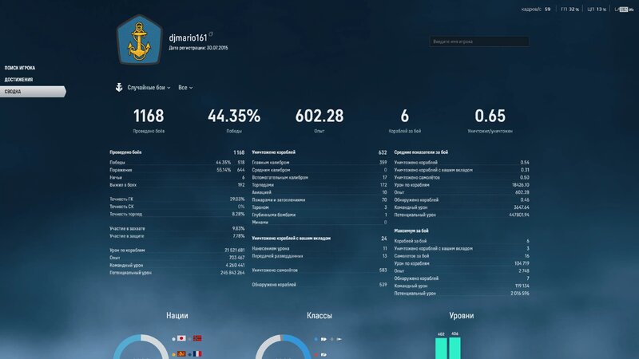This screenshot has height=359, width=639.
Task: Click the USSR flag in Нации legend
Action: point(181,353)
